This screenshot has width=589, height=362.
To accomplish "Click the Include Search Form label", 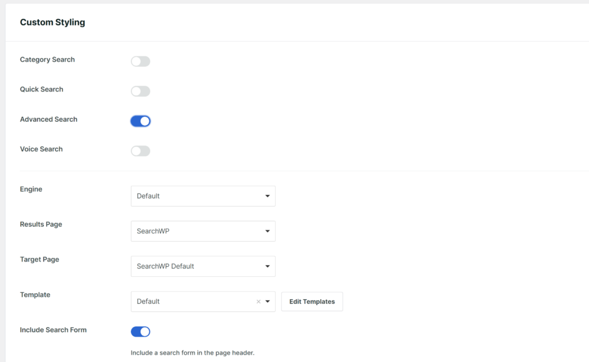I will click(x=53, y=330).
